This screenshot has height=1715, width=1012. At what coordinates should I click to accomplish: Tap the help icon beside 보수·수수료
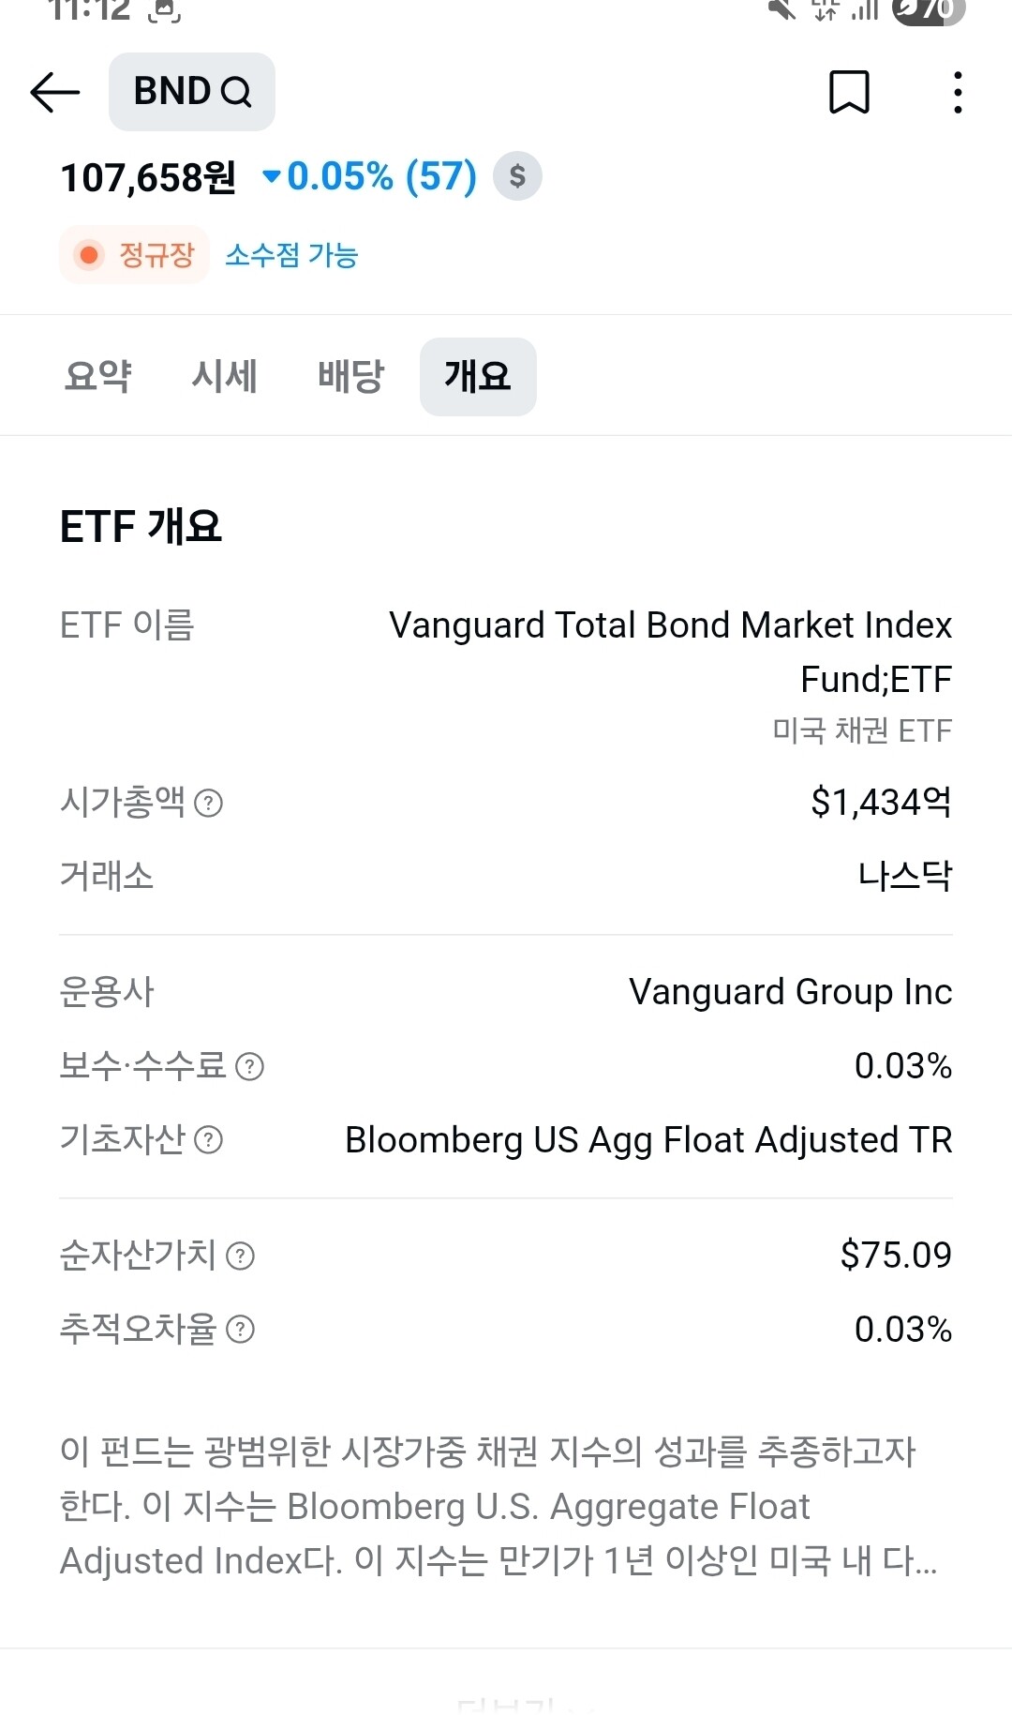249,1067
